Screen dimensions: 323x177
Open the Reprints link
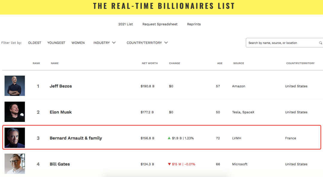pyautogui.click(x=194, y=24)
